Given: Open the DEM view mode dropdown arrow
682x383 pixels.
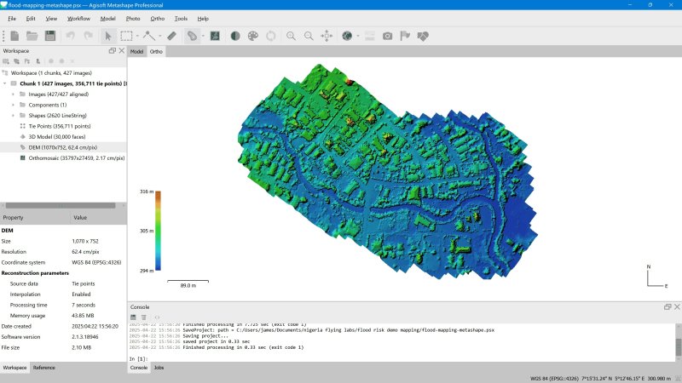Looking at the screenshot, I should coord(203,36).
